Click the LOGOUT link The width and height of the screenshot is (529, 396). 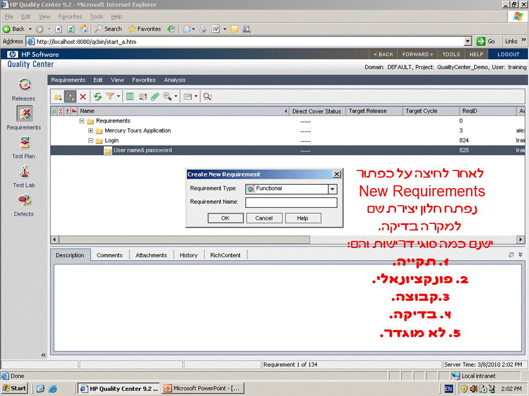tap(509, 54)
